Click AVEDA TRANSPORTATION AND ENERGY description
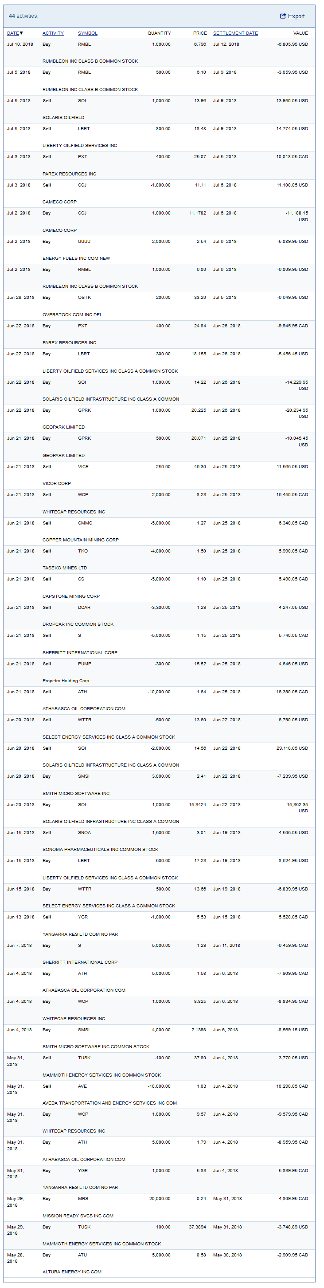Viewport: 324px width, 1288px height. pyautogui.click(x=109, y=1103)
